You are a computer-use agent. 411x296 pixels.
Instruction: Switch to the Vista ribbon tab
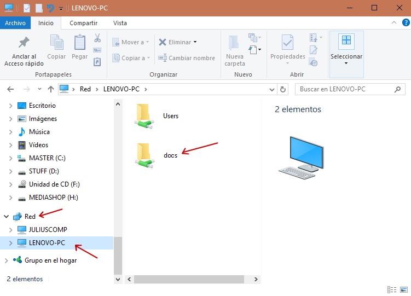coord(120,23)
